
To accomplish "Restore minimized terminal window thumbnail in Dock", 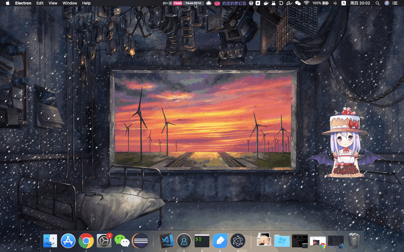I will [300, 241].
